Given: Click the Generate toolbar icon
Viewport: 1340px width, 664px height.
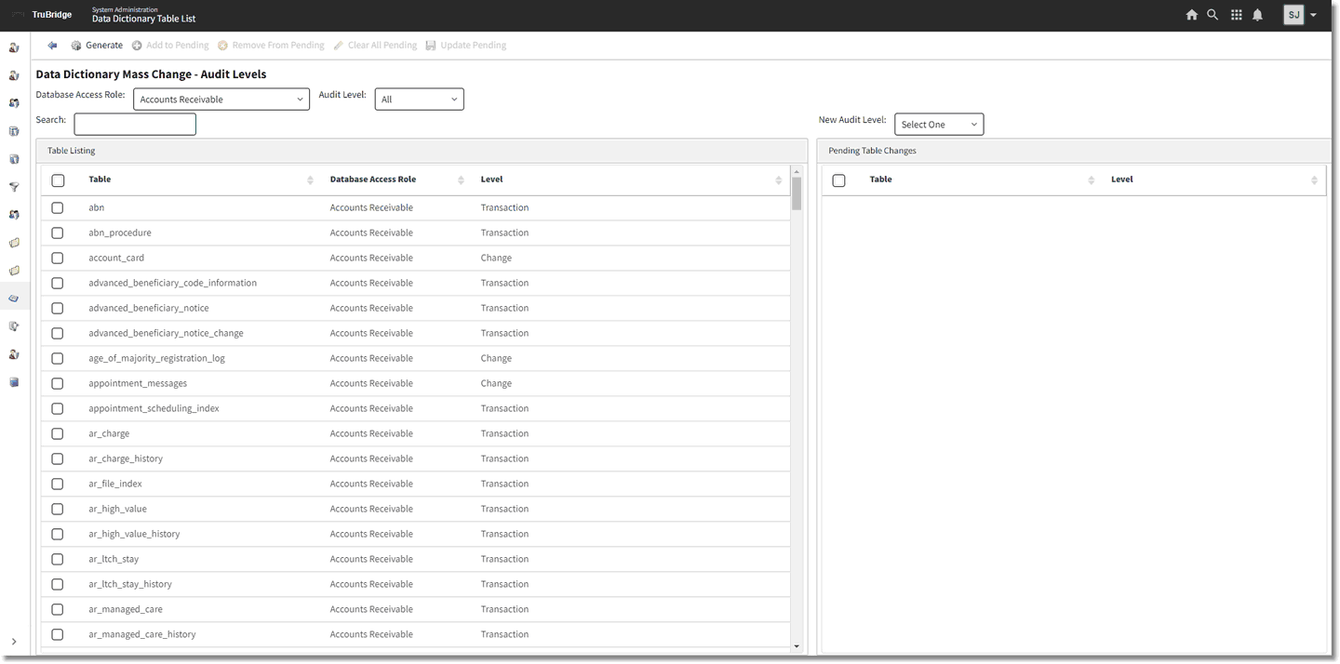Looking at the screenshot, I should pos(76,46).
